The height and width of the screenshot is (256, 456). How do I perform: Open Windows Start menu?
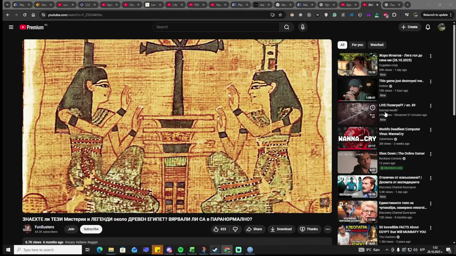click(8, 250)
